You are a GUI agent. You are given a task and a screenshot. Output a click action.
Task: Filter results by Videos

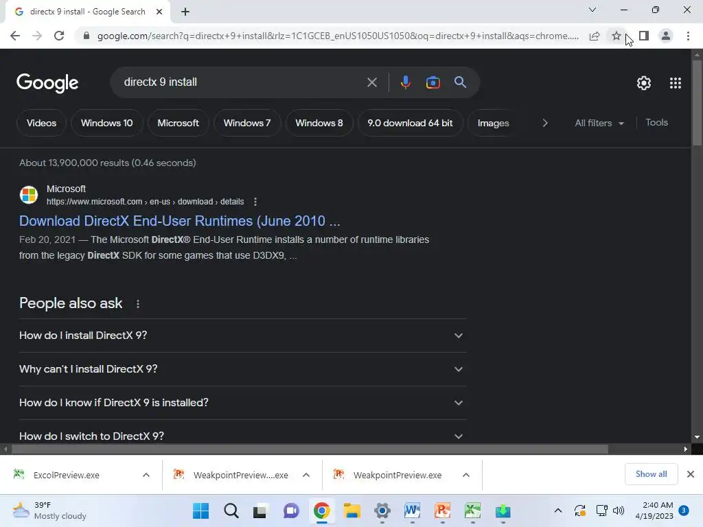tap(41, 123)
